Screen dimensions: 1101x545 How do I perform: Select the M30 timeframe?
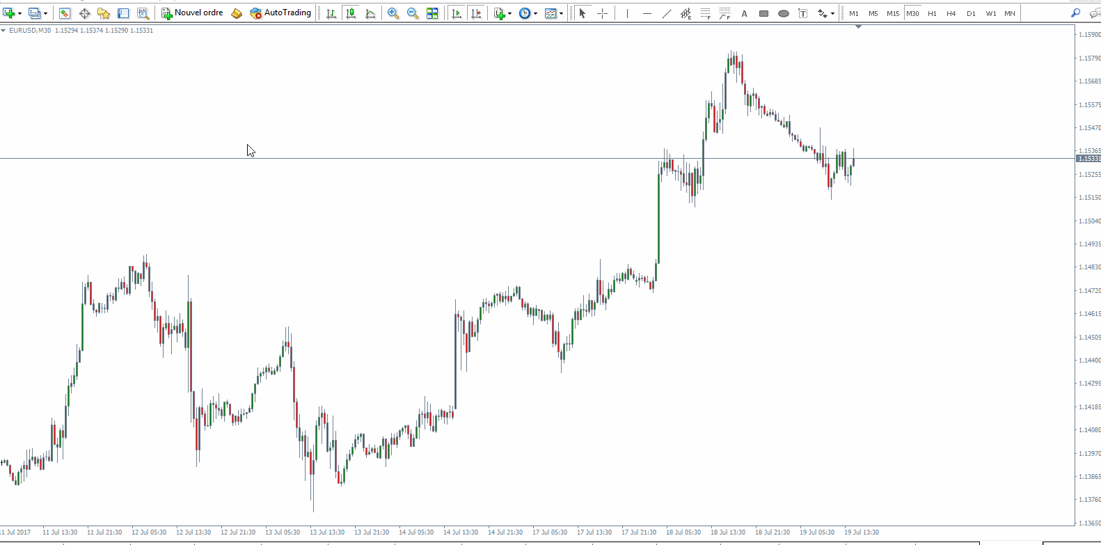click(x=912, y=13)
